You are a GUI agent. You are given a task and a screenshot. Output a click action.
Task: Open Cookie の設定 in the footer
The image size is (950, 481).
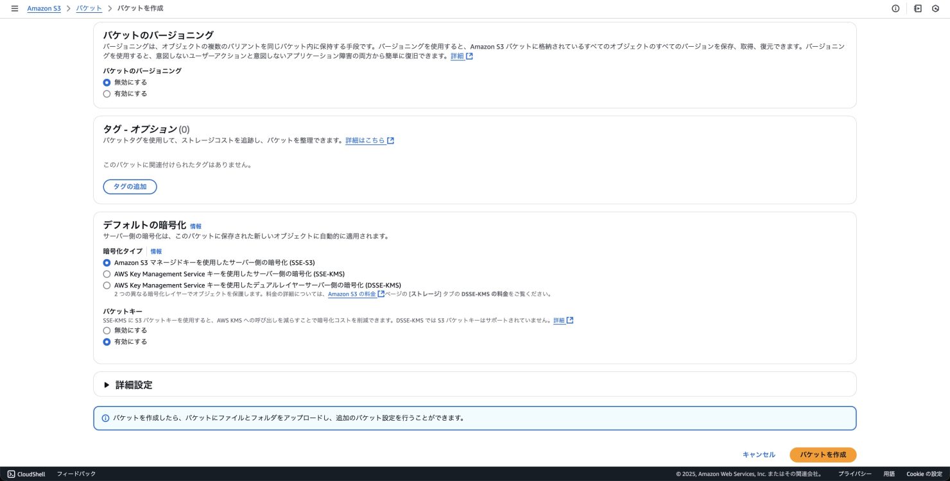click(x=924, y=474)
